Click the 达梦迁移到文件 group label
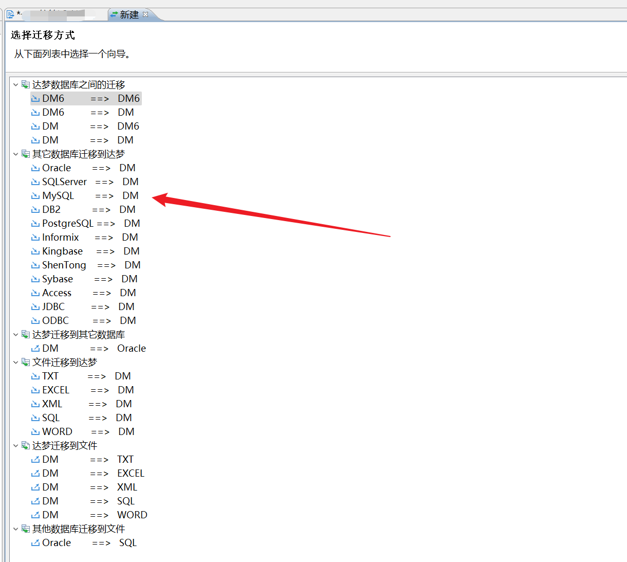 click(x=65, y=445)
